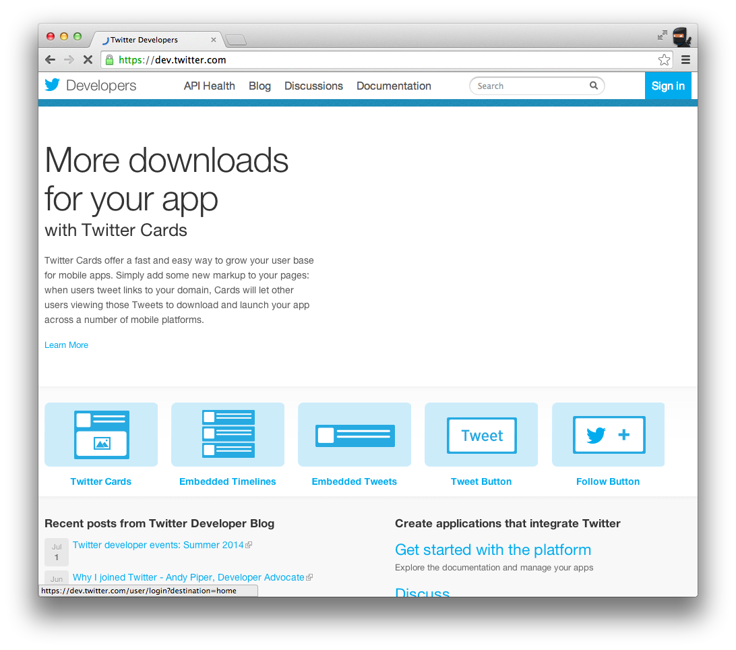The height and width of the screenshot is (650, 736).
Task: Click 'Get started with the platform'
Action: (493, 550)
